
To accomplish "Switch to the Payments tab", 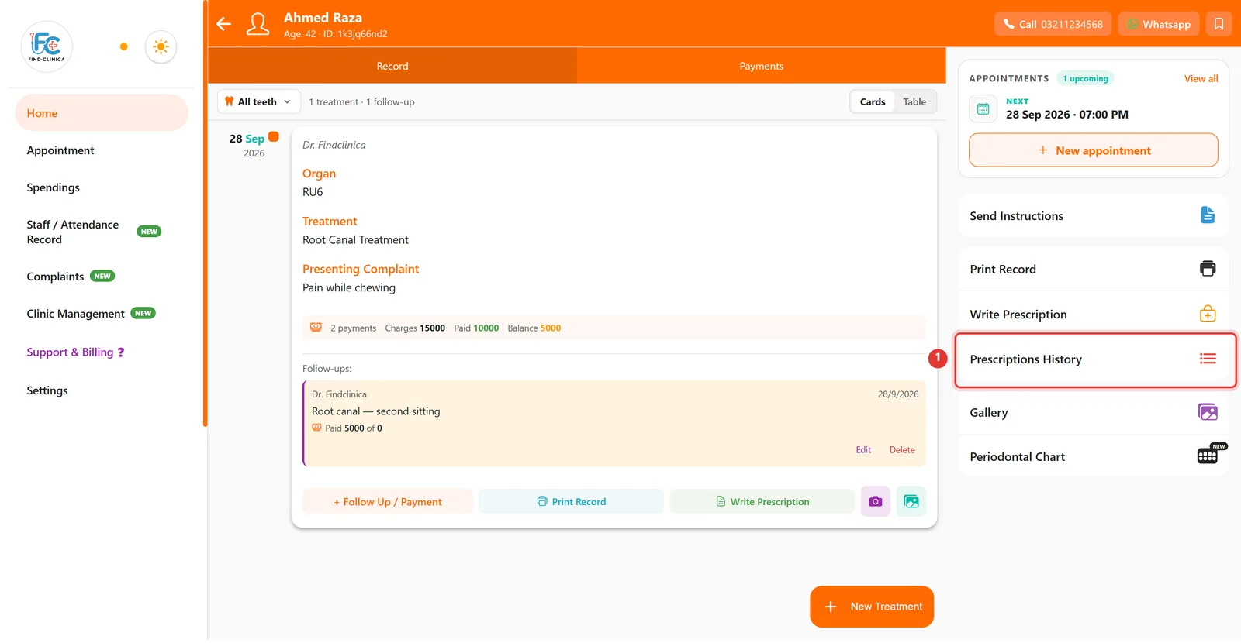I will point(762,66).
